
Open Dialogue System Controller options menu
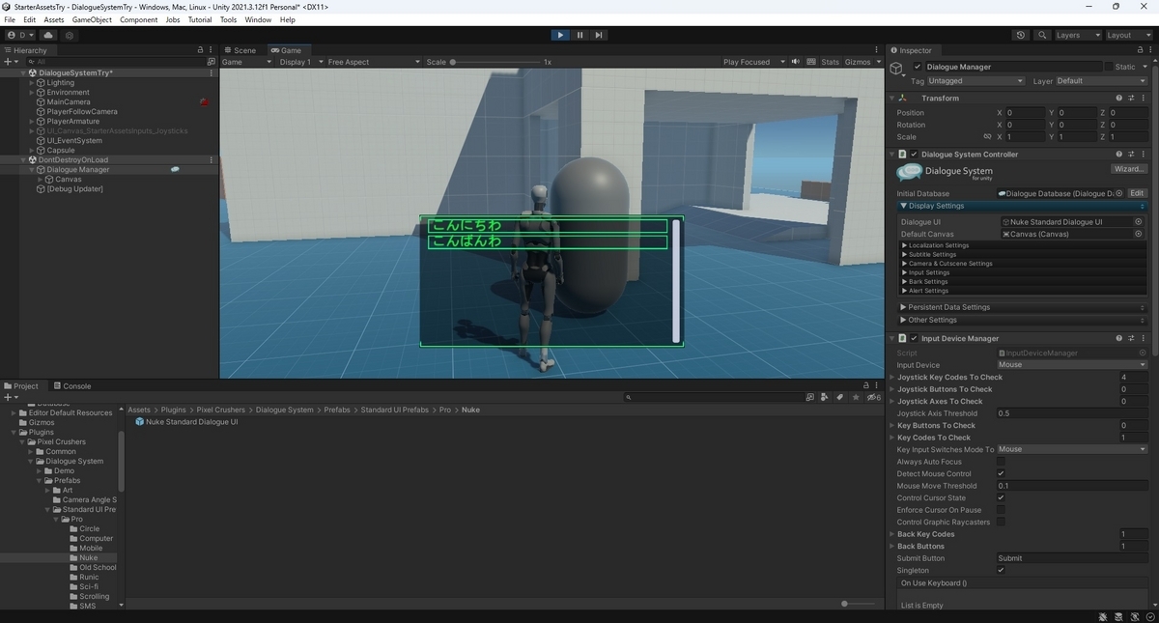tap(1143, 154)
